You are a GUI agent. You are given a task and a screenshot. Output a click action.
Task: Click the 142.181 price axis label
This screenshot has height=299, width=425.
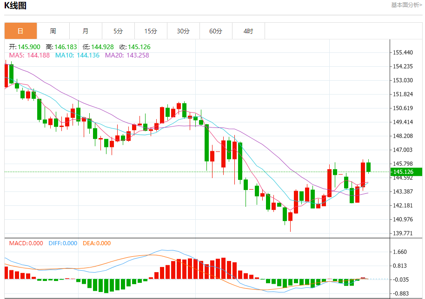click(x=403, y=205)
